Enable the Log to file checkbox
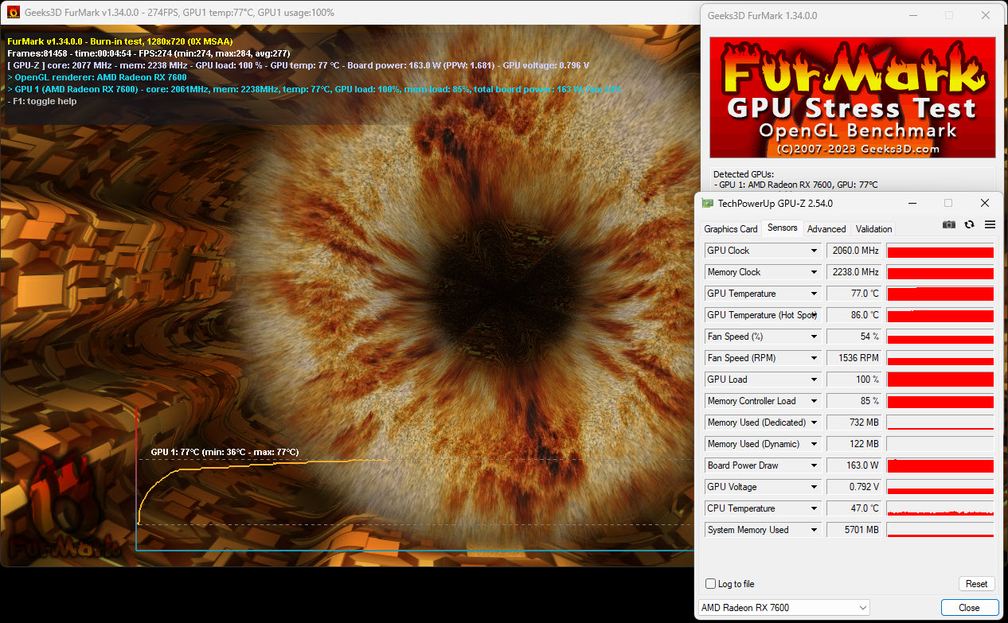The height and width of the screenshot is (623, 1008). pyautogui.click(x=711, y=584)
